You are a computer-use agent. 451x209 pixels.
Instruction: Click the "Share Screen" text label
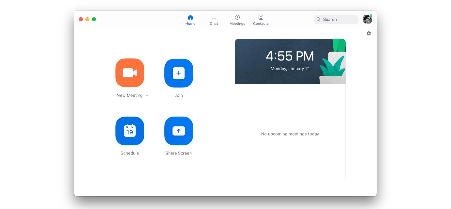178,153
